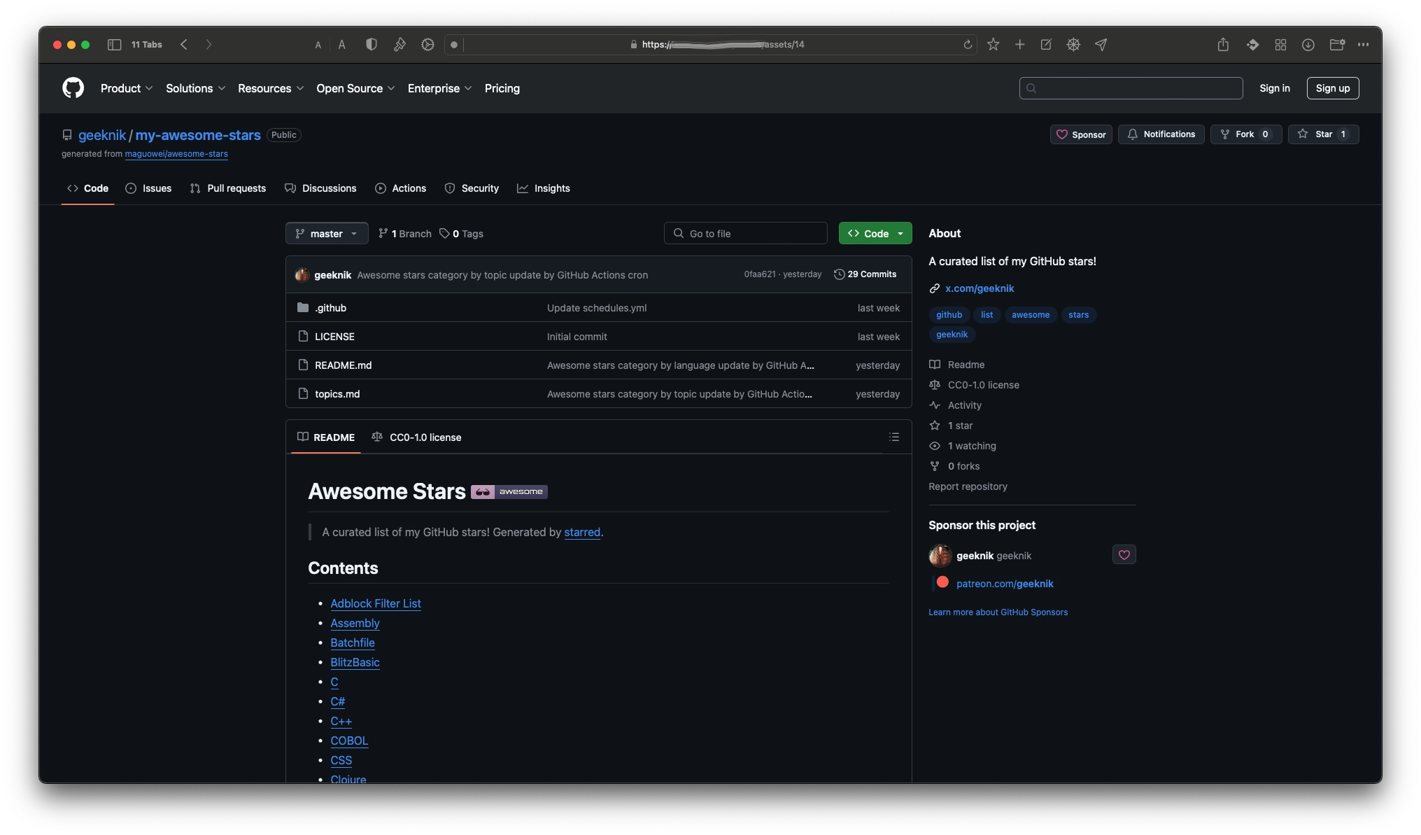Open the starred generator link
1421x835 pixels.
[582, 533]
